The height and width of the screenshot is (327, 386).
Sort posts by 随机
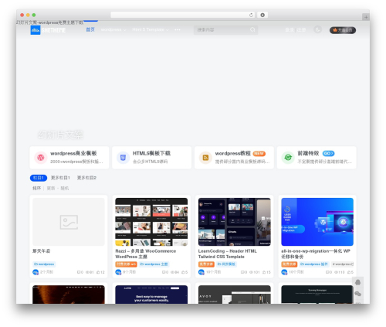(65, 189)
